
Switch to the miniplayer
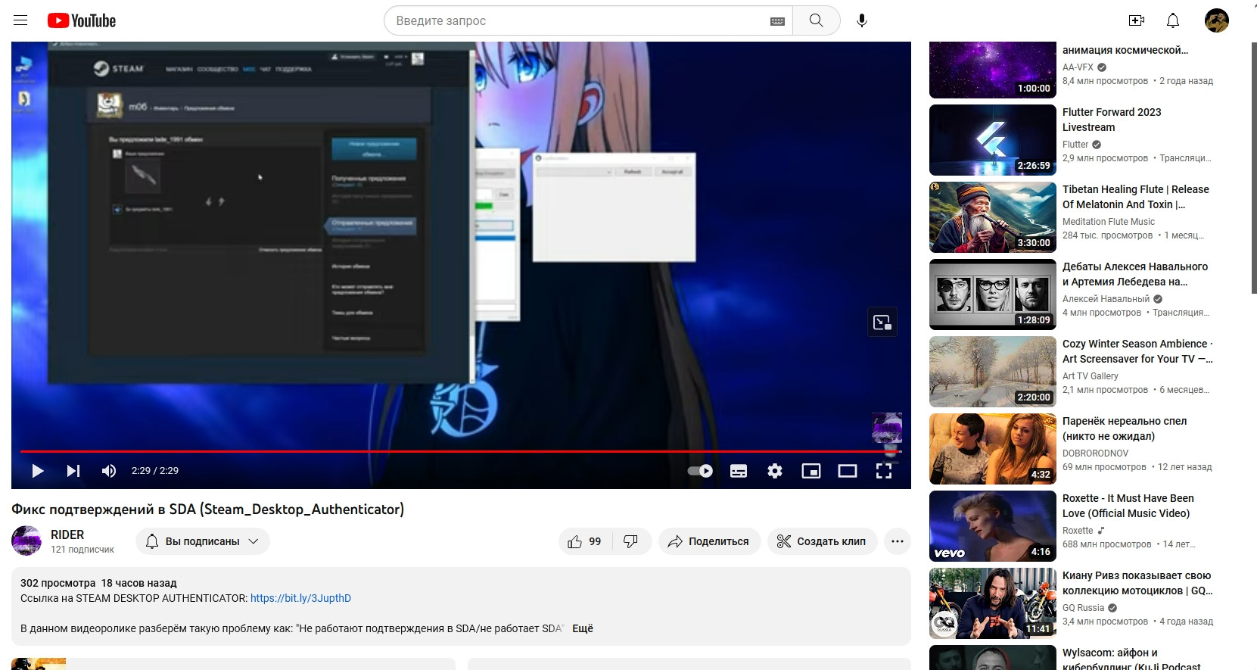[x=811, y=471]
